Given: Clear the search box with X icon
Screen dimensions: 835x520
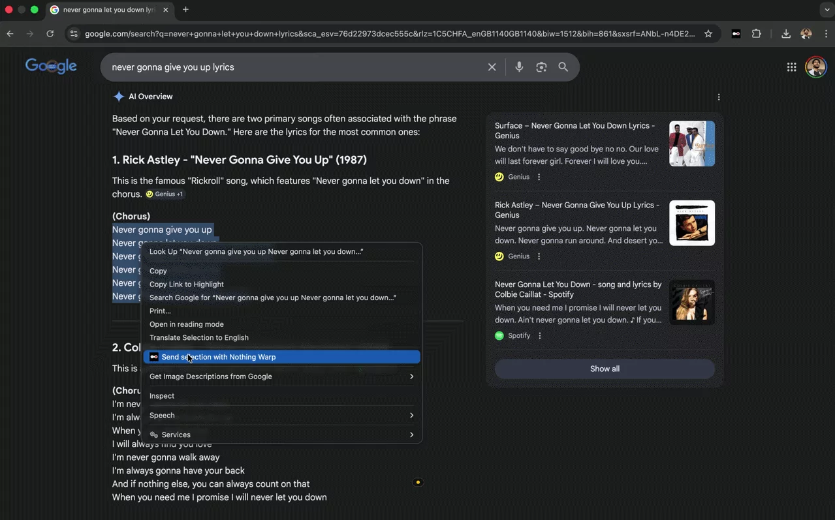Looking at the screenshot, I should (x=492, y=67).
